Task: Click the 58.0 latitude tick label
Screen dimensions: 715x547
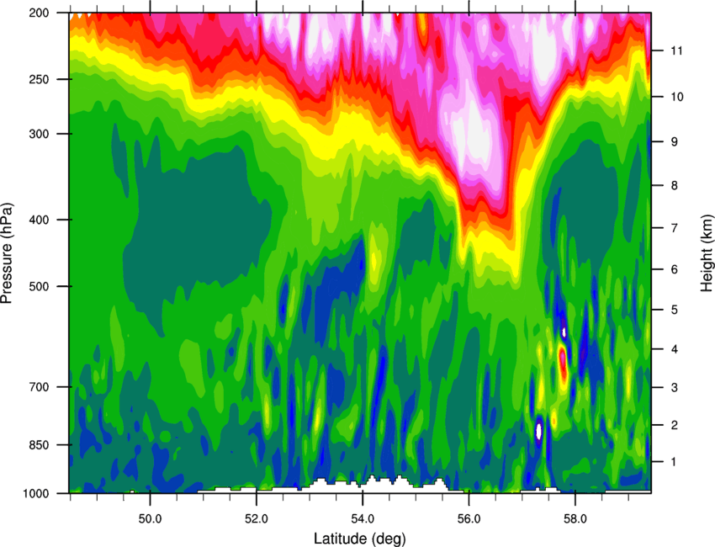Action: [575, 518]
